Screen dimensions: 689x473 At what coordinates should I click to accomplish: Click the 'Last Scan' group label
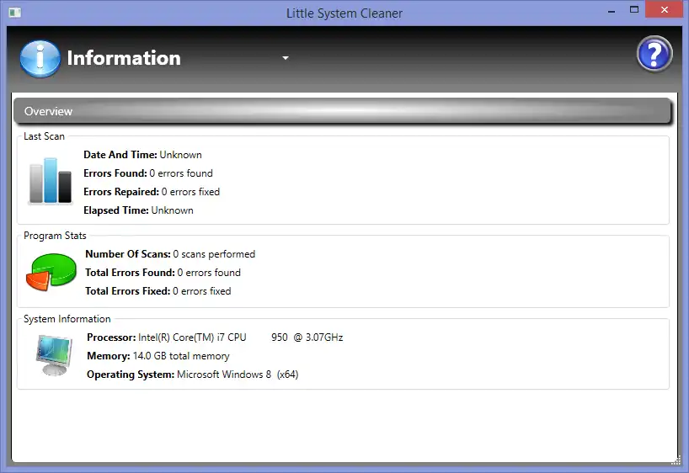click(x=44, y=136)
